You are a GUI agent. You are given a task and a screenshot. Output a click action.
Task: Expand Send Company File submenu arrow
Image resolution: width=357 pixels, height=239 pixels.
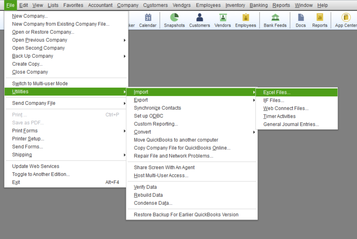pyautogui.click(x=125, y=104)
